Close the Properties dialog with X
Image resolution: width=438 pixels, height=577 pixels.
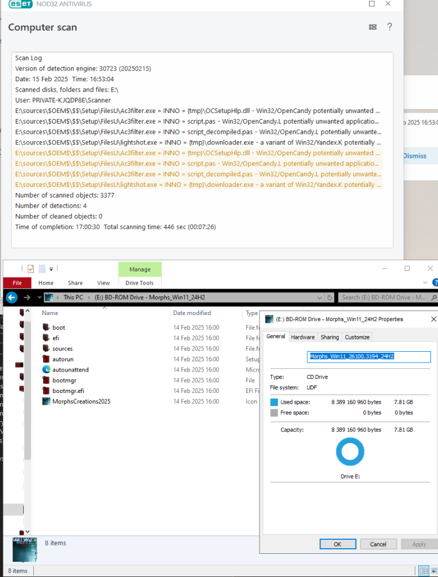click(x=433, y=319)
